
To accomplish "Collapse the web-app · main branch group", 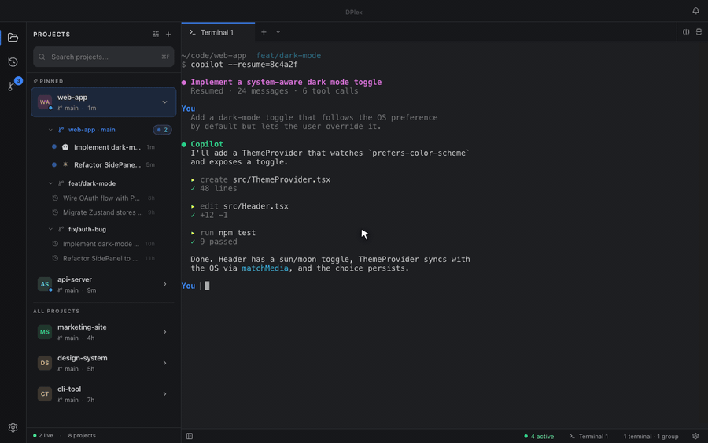I will (x=50, y=130).
